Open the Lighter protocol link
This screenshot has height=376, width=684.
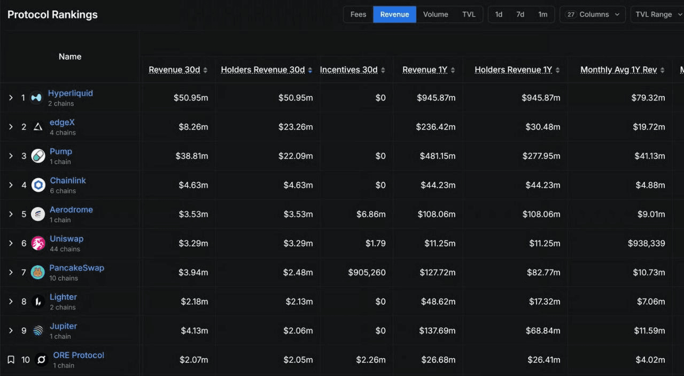coord(63,297)
